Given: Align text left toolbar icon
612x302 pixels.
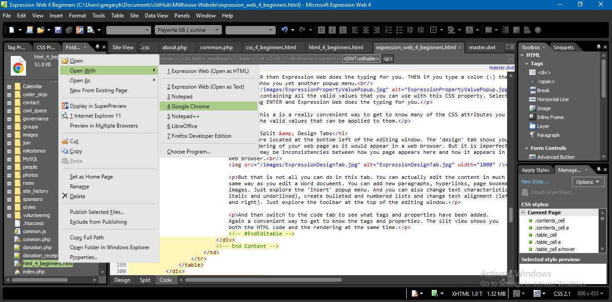Looking at the screenshot, I should tap(355, 30).
